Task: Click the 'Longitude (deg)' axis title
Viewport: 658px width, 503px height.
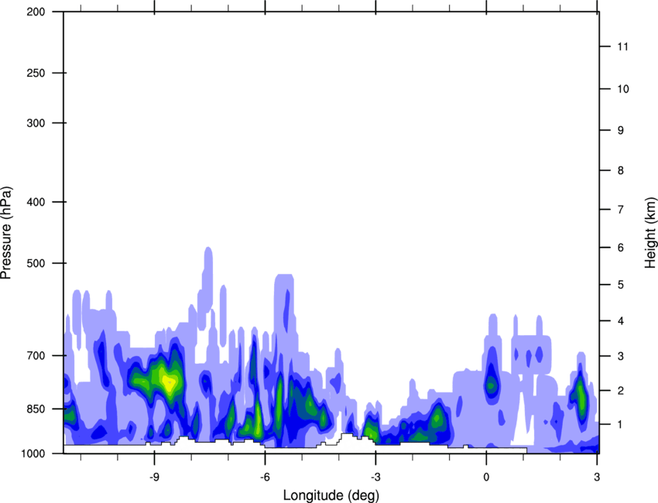Action: coord(331,495)
